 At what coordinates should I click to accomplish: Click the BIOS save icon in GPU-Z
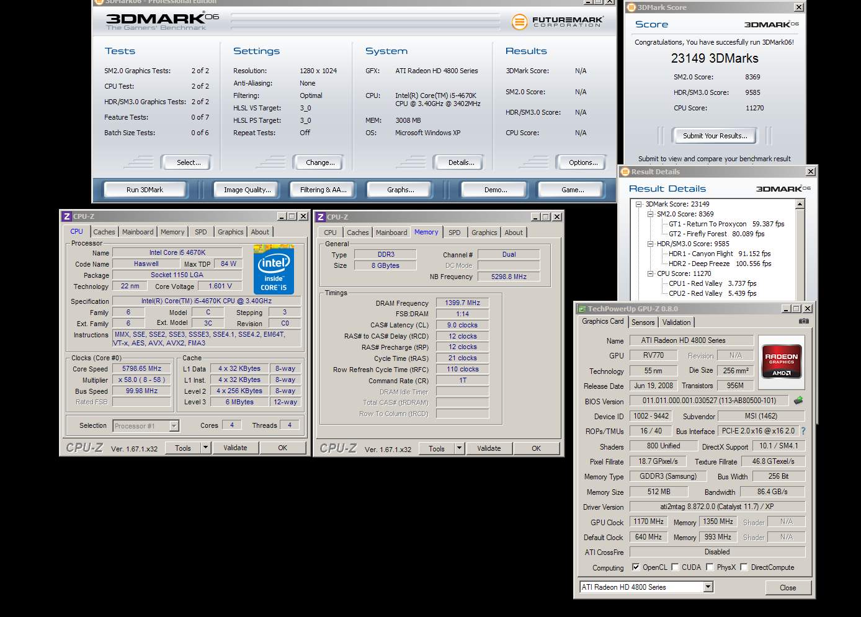pos(798,401)
